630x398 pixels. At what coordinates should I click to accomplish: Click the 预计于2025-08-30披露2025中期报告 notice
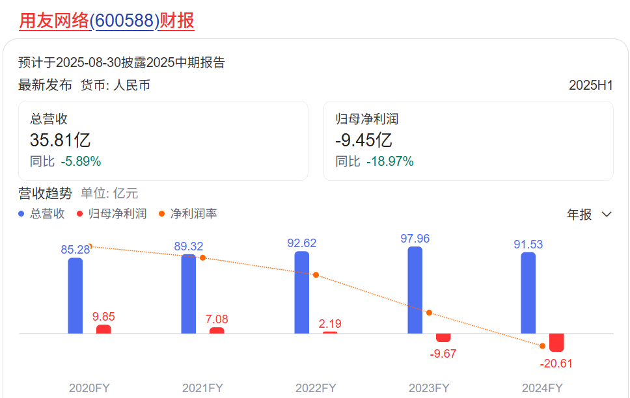[121, 62]
